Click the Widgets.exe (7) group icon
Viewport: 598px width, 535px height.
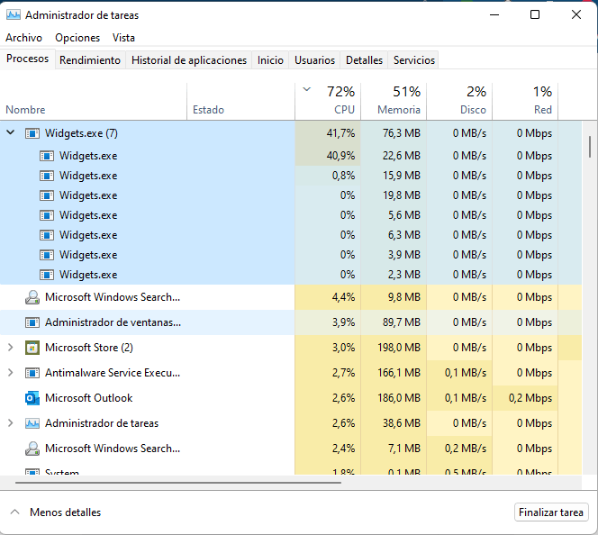point(32,133)
